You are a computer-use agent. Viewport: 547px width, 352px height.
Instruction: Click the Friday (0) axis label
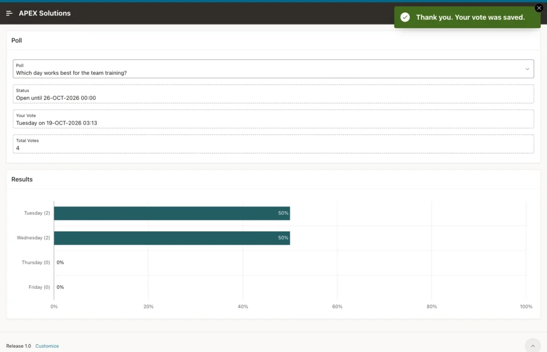[40, 287]
